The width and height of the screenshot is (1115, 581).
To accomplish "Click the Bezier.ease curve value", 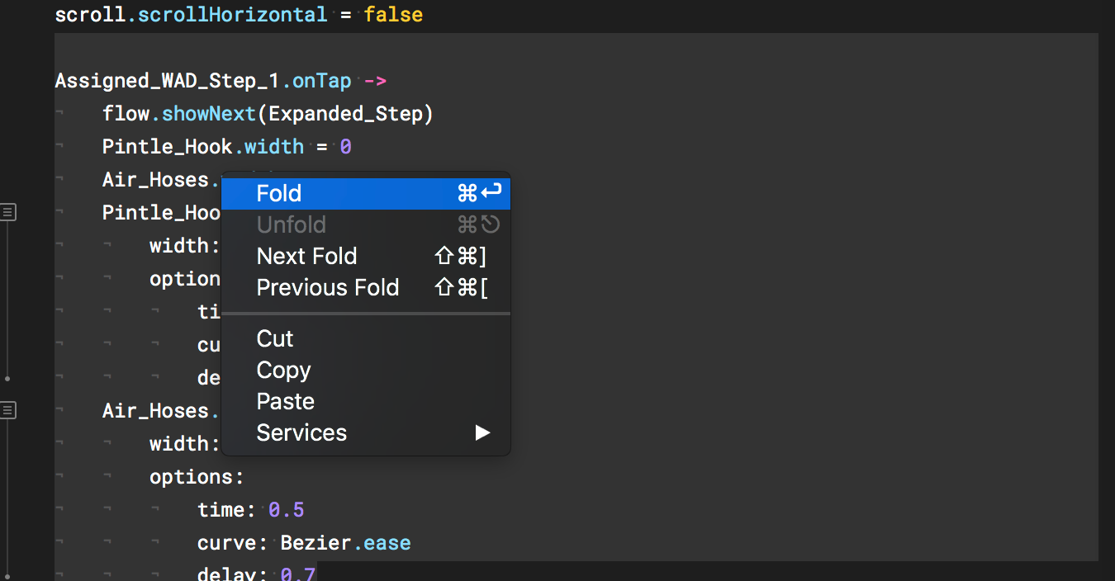I will [x=345, y=543].
